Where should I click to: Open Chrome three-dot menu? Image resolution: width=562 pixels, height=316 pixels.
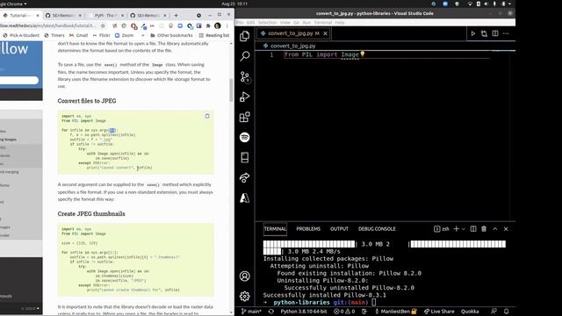227,25
